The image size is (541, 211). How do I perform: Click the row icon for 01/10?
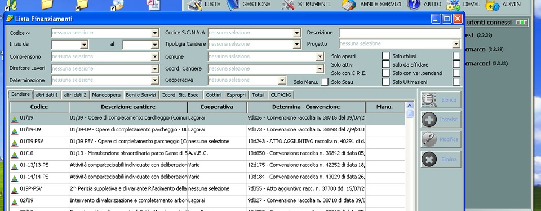point(15,155)
